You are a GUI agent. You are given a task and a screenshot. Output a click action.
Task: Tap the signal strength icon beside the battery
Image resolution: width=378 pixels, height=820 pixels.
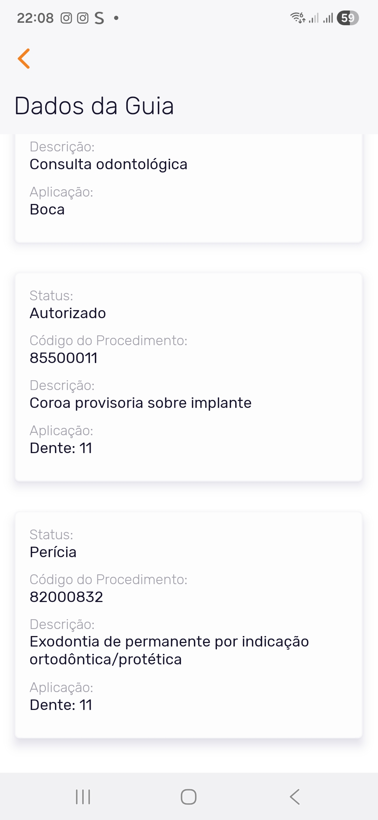click(328, 18)
